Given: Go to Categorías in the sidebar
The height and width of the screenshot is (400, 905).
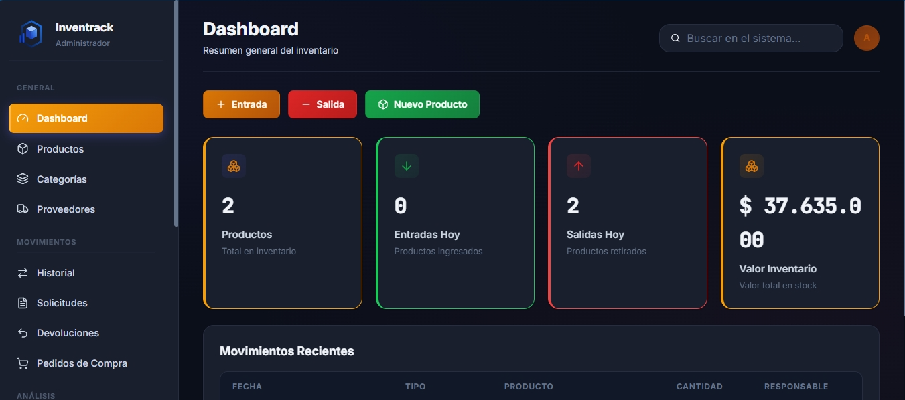Looking at the screenshot, I should (86, 179).
